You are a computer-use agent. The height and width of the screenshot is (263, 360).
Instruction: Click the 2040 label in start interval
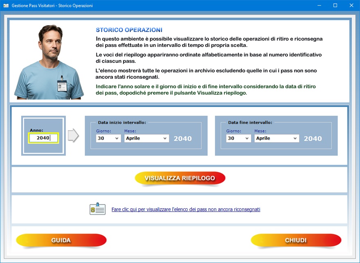182,138
